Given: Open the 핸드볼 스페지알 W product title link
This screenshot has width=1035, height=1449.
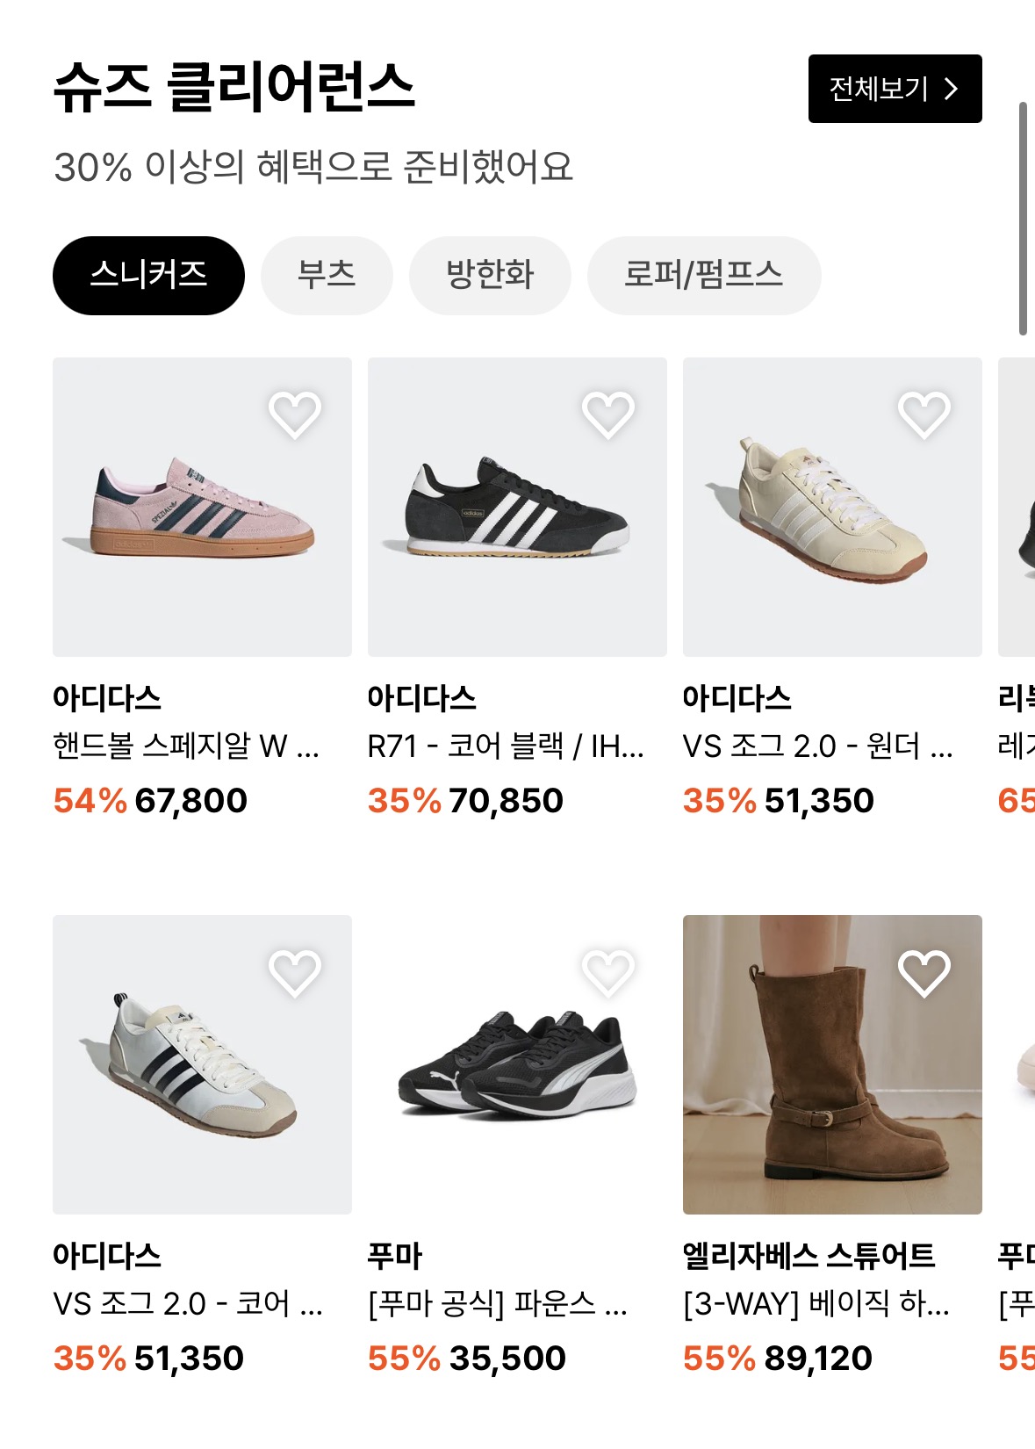Looking at the screenshot, I should [184, 747].
